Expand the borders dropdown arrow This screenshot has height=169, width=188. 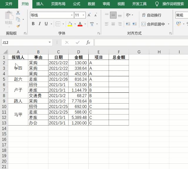pos(63,24)
